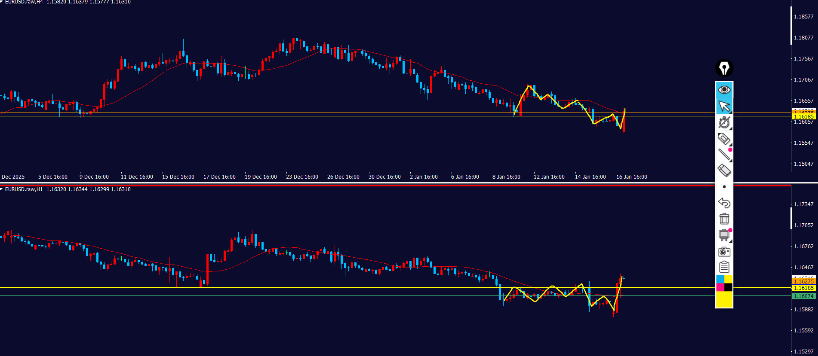The width and height of the screenshot is (818, 356).
Task: Select the highlighter marker tool
Action: tap(724, 139)
